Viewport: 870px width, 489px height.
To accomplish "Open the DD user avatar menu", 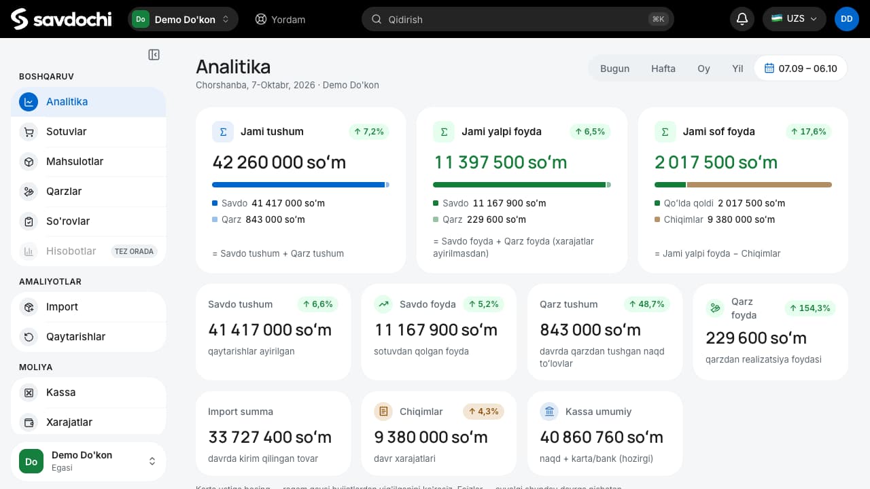I will pyautogui.click(x=847, y=19).
